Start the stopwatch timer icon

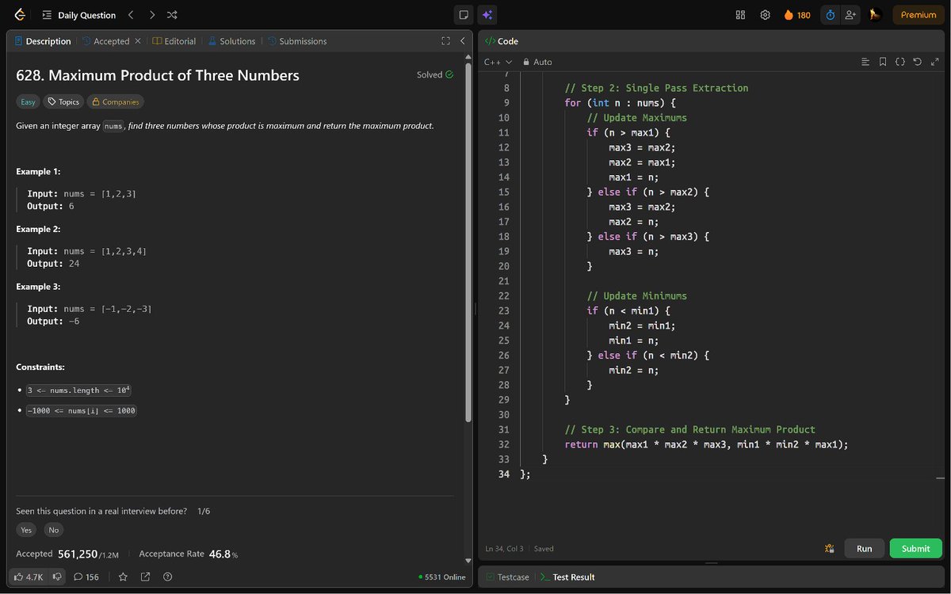point(830,15)
